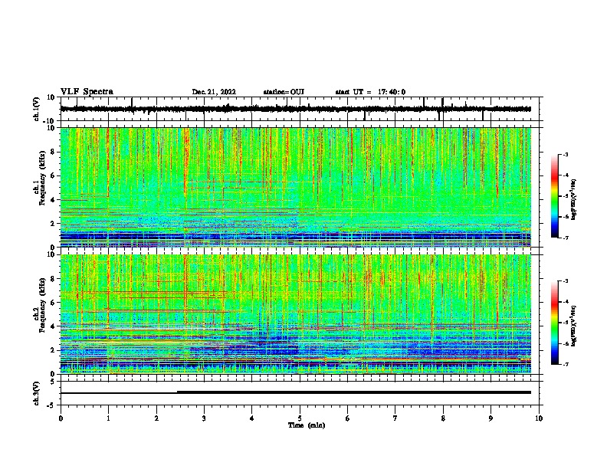Click time axis tick label "5"
This screenshot has width=607, height=469.
[300, 418]
